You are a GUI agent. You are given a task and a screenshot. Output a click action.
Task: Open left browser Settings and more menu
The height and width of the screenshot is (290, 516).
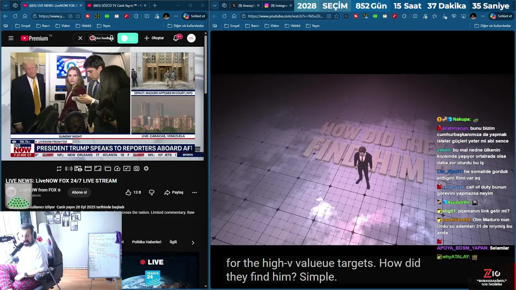pyautogui.click(x=176, y=16)
